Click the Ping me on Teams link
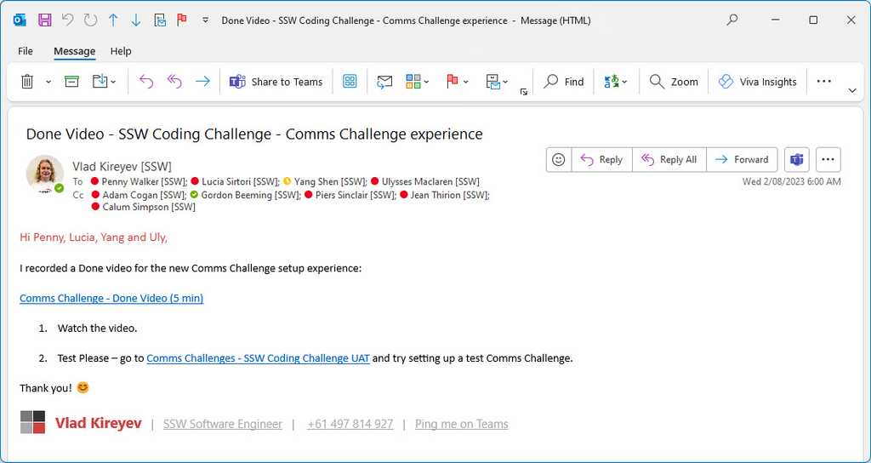The width and height of the screenshot is (871, 463). [461, 424]
